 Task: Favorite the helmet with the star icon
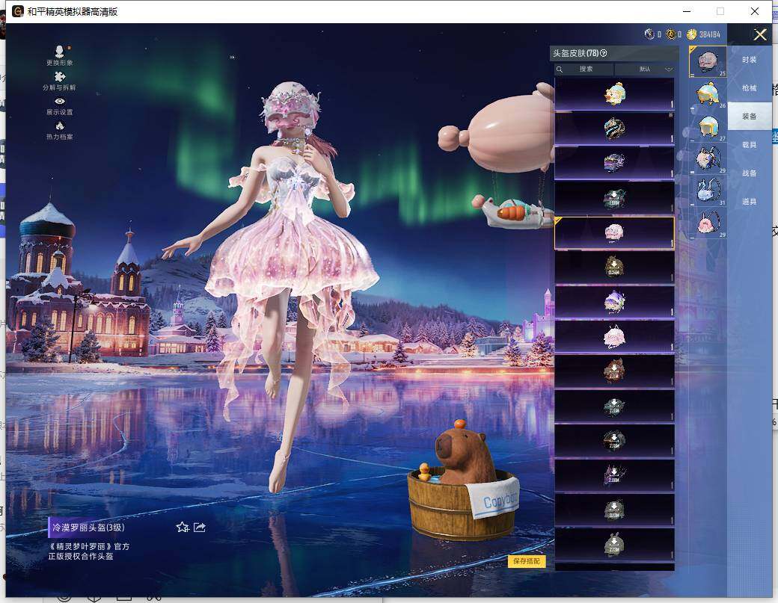(x=183, y=528)
